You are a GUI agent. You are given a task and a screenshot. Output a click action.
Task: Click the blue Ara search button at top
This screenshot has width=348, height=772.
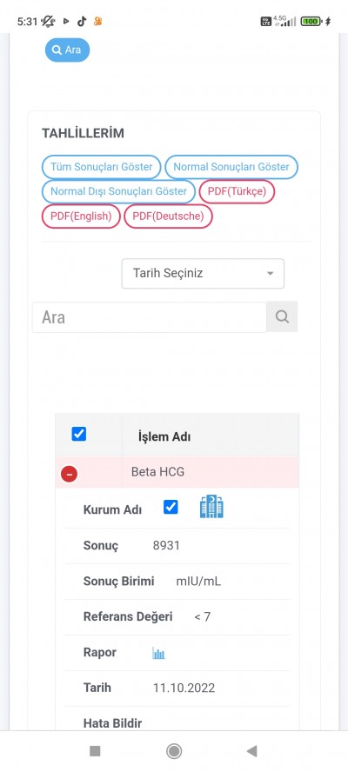[x=68, y=50]
